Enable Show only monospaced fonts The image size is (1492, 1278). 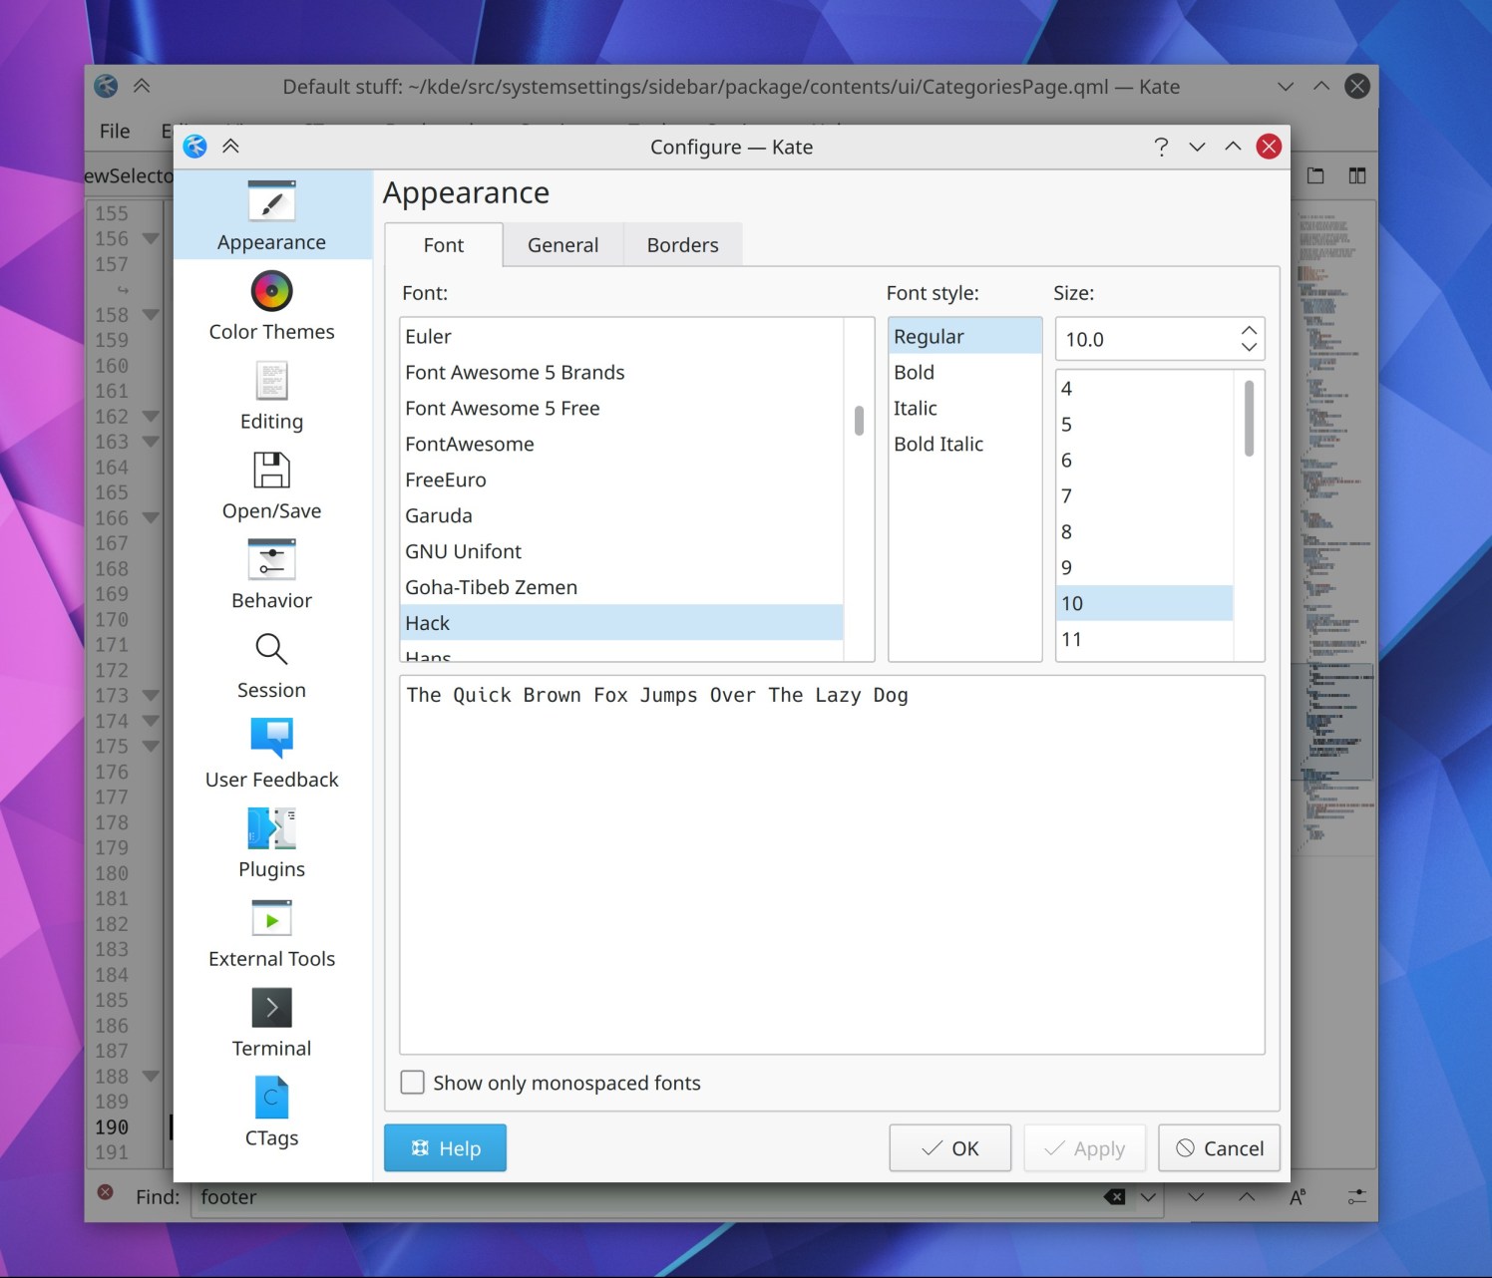(x=412, y=1082)
